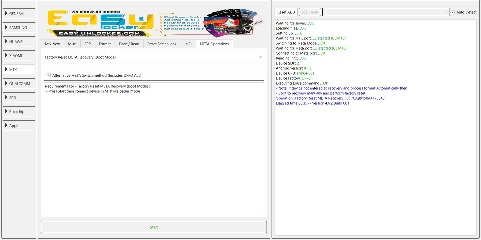The height and width of the screenshot is (240, 481).
Task: Switch to the Format tab
Action: [105, 44]
